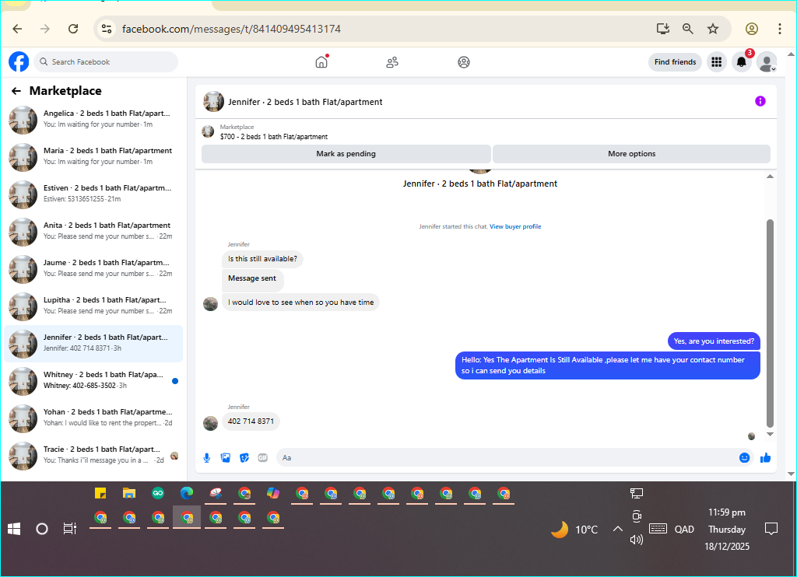This screenshot has height=577, width=797.
Task: Click the address bar URL
Action: point(231,29)
